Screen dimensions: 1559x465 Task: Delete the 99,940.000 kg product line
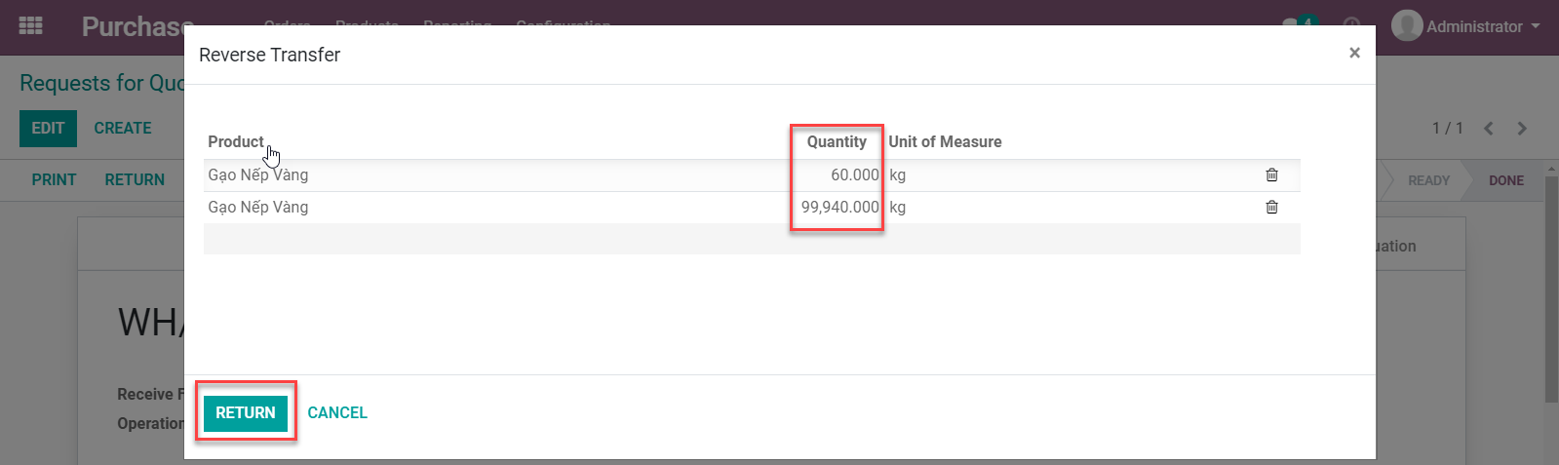tap(1271, 208)
